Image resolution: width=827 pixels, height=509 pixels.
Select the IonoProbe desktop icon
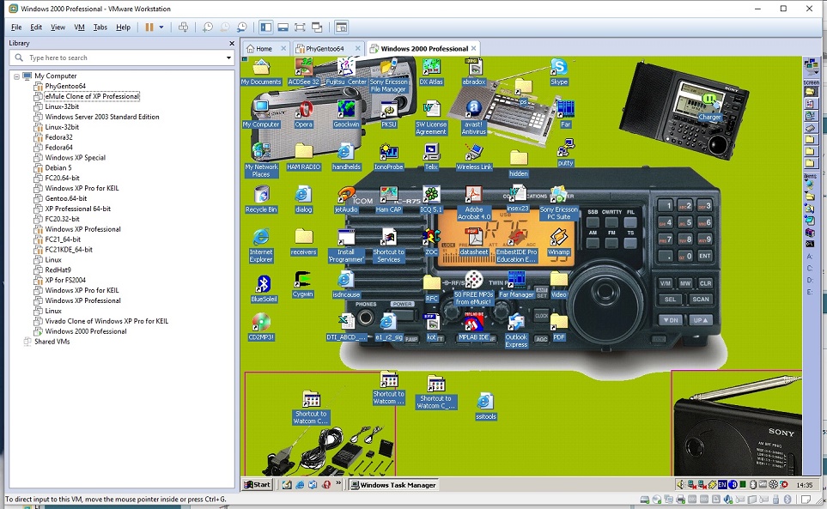tap(389, 158)
